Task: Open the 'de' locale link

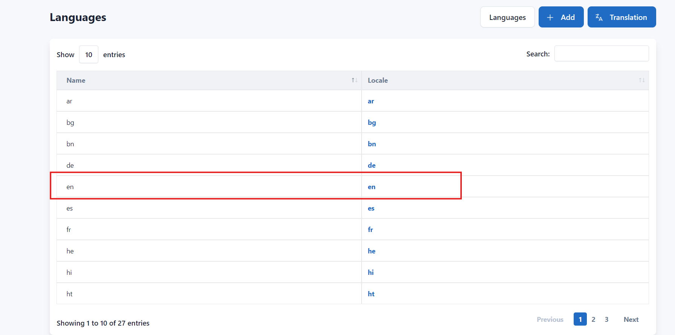Action: pos(371,165)
